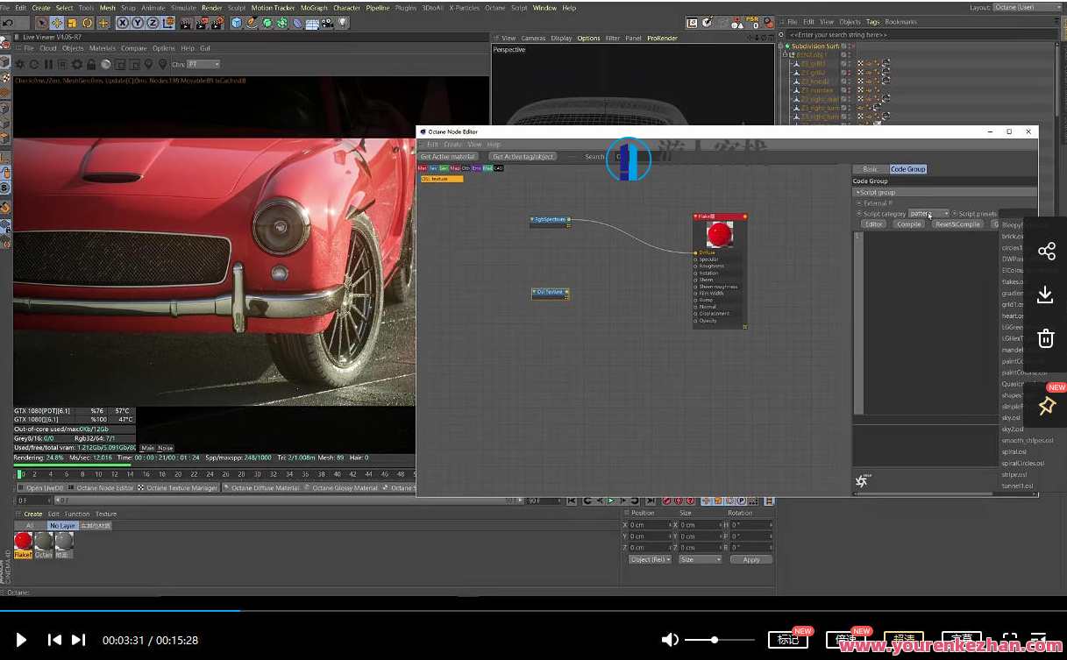Click the Get Active material button
The width and height of the screenshot is (1067, 660).
pyautogui.click(x=447, y=157)
